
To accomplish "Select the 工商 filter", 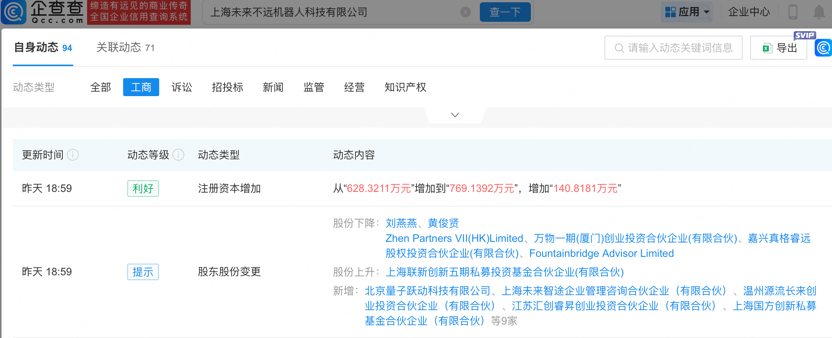I will [141, 87].
